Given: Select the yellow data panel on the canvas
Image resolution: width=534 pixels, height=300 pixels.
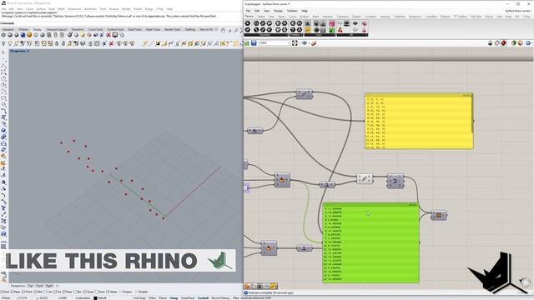Looking at the screenshot, I should (x=419, y=121).
